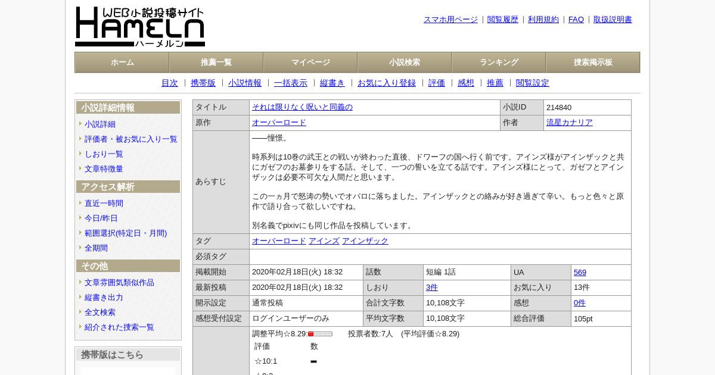Viewport: 715px width, 375px height.
Task: Select the アインズ tag
Action: coord(324,241)
